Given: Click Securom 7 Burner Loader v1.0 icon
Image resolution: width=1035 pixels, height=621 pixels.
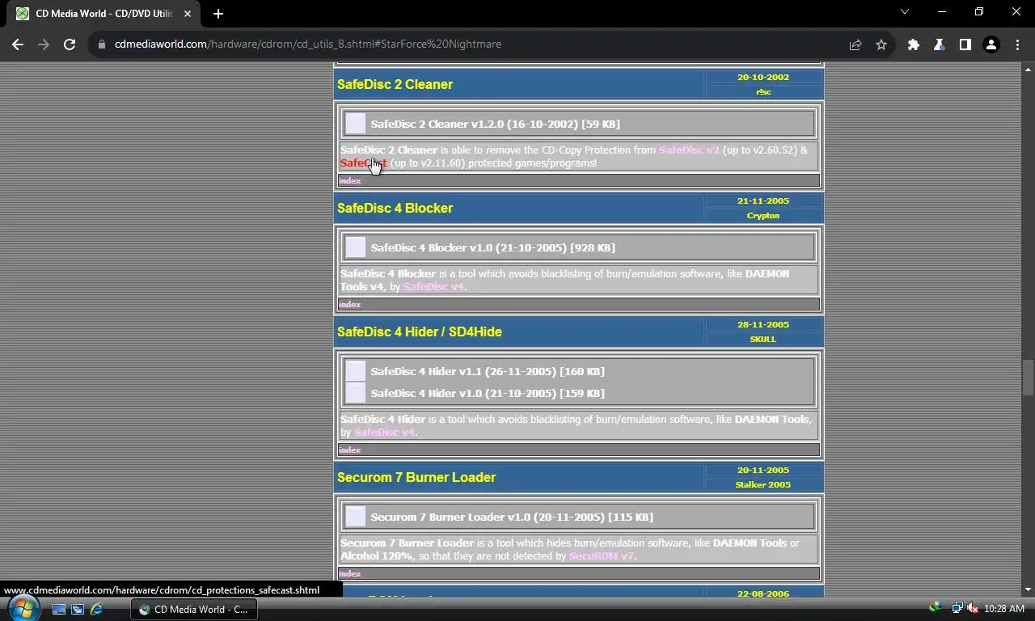Looking at the screenshot, I should [355, 517].
